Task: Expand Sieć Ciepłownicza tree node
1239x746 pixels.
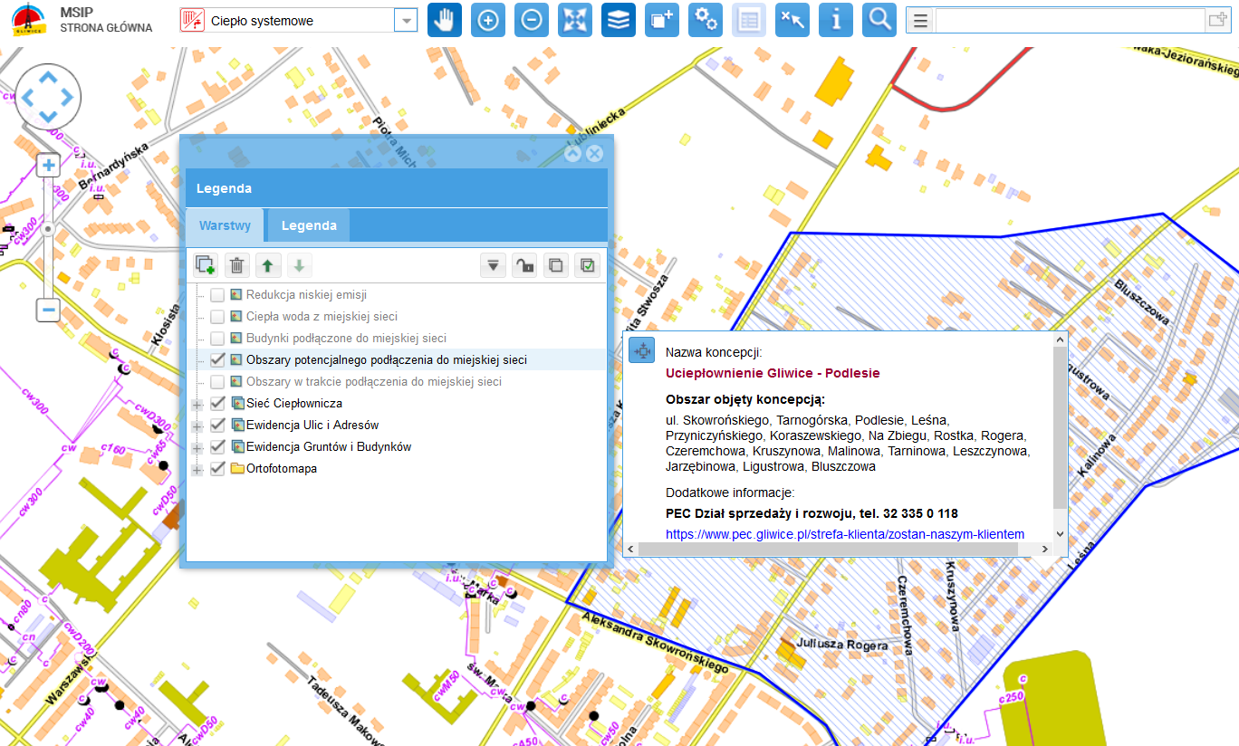Action: [197, 404]
